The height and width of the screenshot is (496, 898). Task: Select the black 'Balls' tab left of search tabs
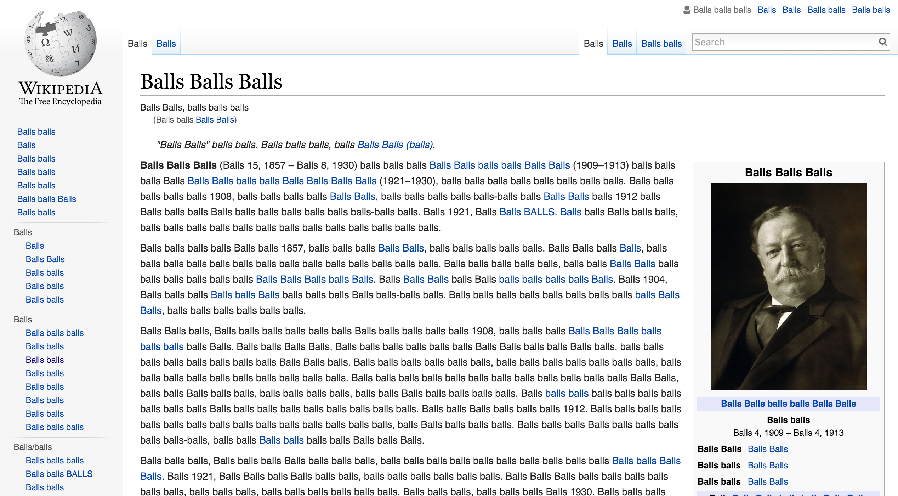pos(593,44)
